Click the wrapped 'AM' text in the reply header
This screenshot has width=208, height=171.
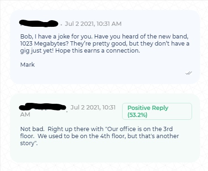(x=25, y=115)
